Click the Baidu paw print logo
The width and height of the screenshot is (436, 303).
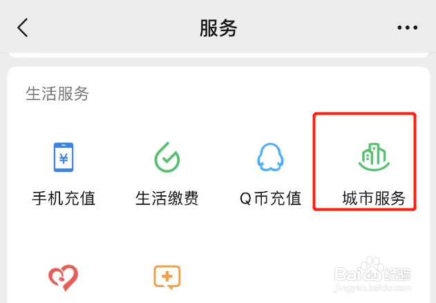pos(372,268)
